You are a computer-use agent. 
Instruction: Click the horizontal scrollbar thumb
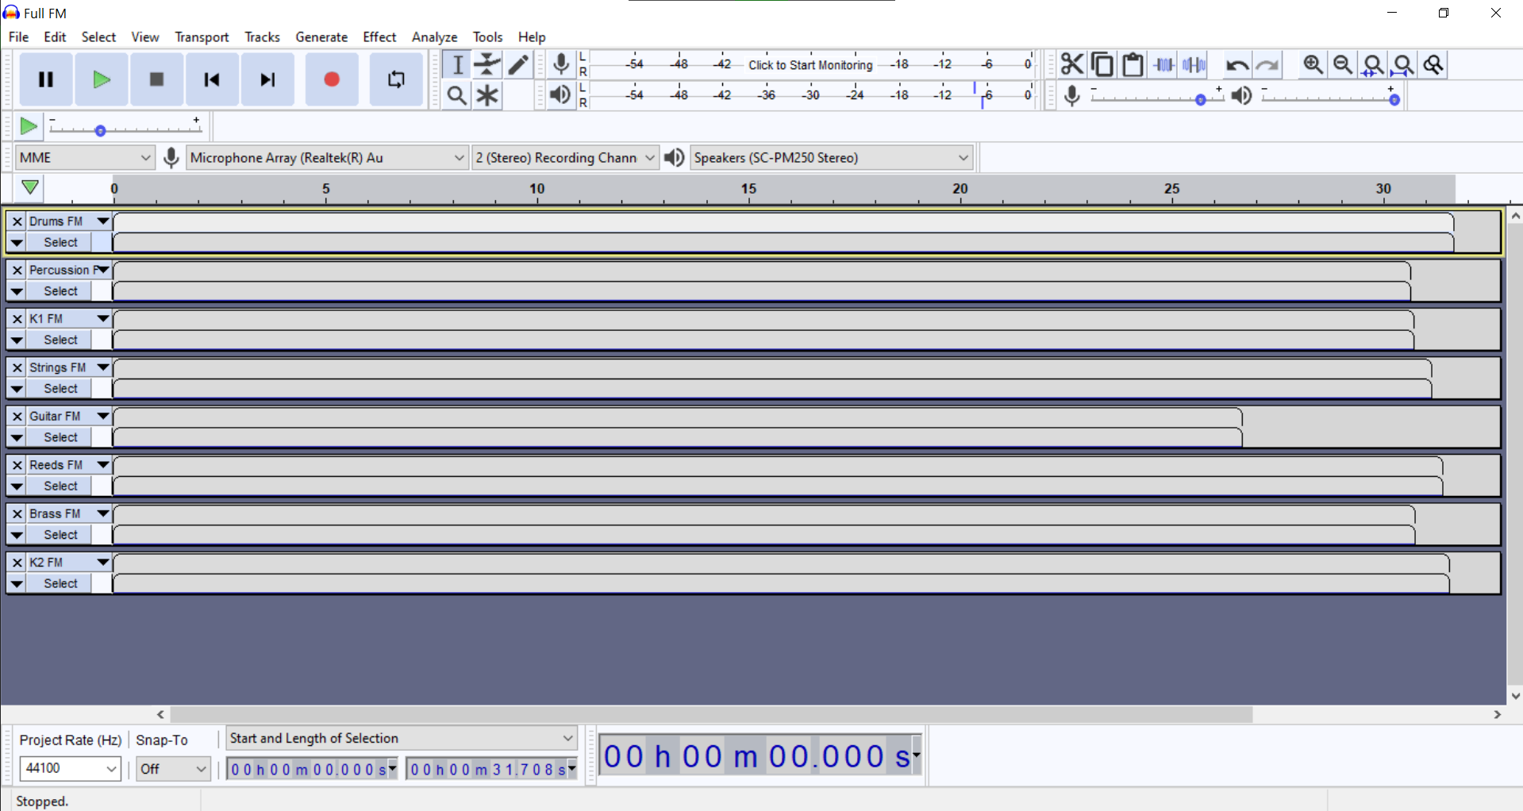click(711, 714)
